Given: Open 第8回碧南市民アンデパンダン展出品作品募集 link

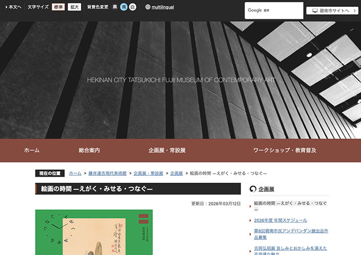Looking at the screenshot, I should [x=291, y=234].
